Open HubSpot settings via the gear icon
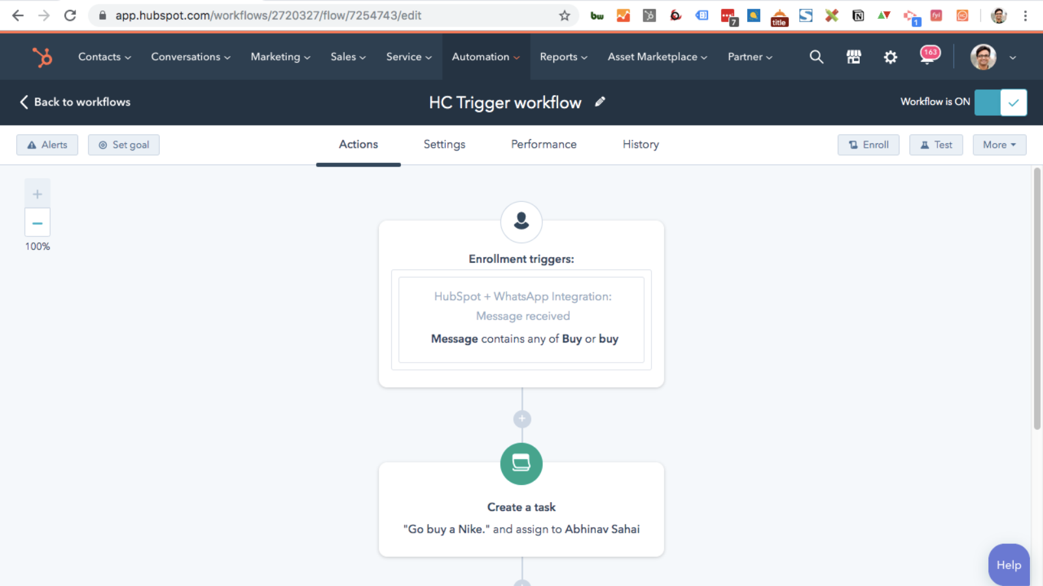 tap(890, 57)
